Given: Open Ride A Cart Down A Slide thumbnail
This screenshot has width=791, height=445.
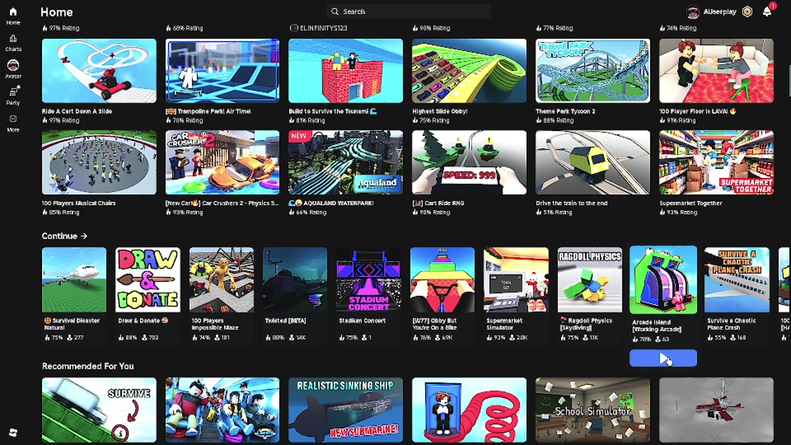Looking at the screenshot, I should point(99,70).
